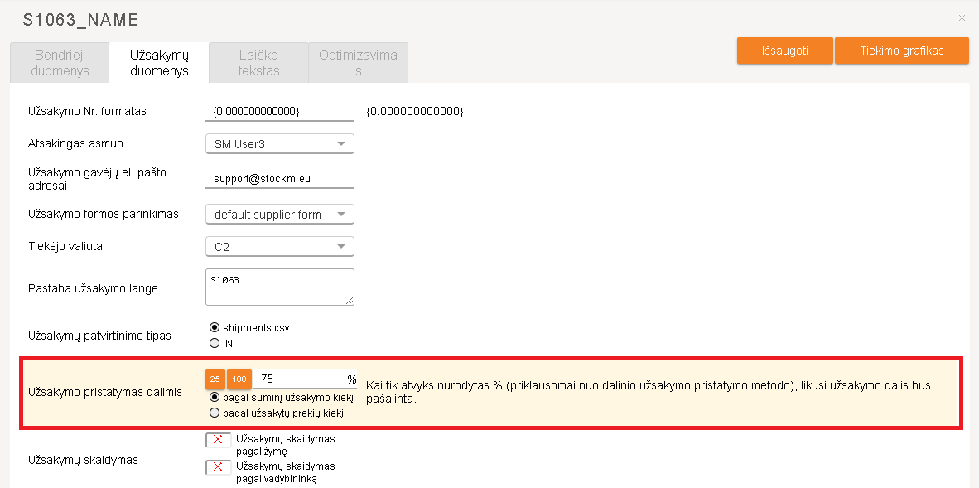Select pagal užsakytų prekių kiekį option
This screenshot has height=488, width=979.
click(215, 410)
